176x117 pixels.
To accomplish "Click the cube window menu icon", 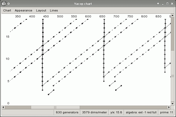I will 4,4.
